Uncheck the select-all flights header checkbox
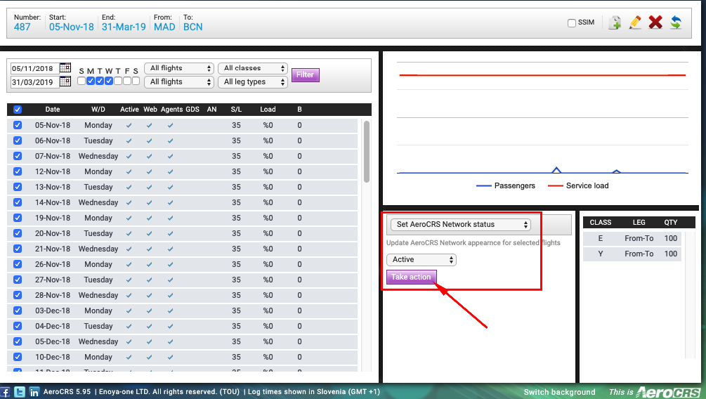 click(x=18, y=110)
